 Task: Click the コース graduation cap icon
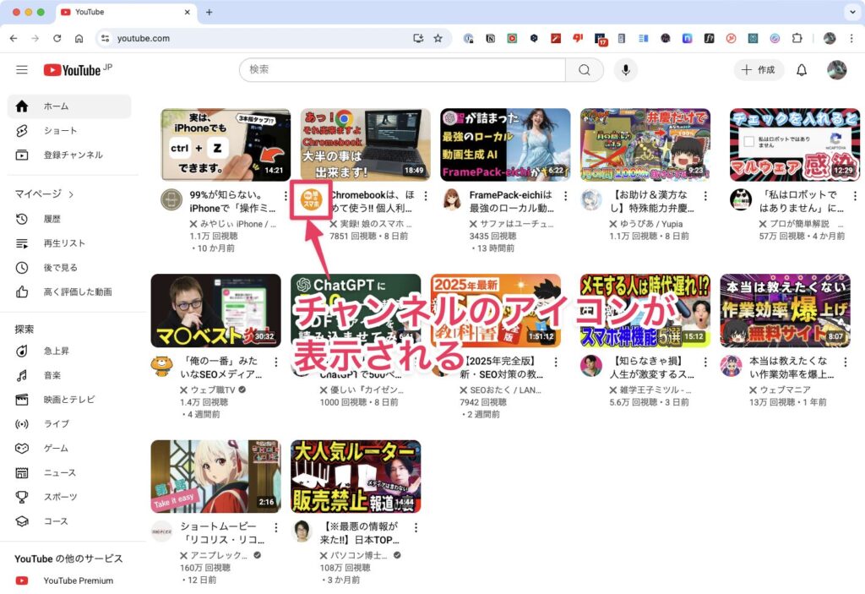coord(21,521)
